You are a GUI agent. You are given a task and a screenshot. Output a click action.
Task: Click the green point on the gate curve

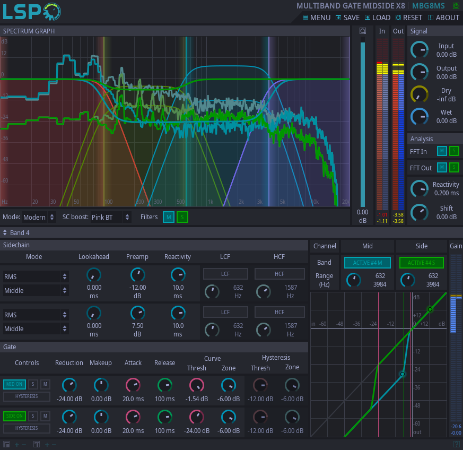click(x=430, y=309)
